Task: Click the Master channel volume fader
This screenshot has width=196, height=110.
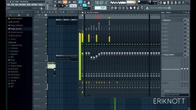Action: pos(82,54)
